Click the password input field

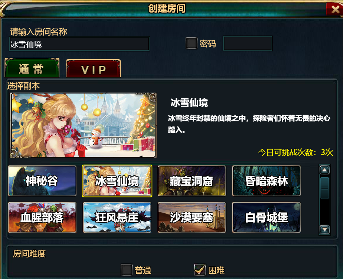247,43
